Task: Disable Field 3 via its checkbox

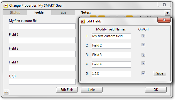Action: [143, 55]
